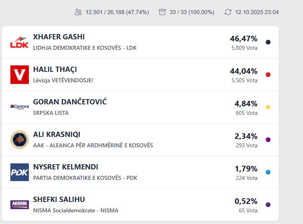Select candidate name Xhafer Gashi
Screen dimensions: 303x224
click(59, 37)
